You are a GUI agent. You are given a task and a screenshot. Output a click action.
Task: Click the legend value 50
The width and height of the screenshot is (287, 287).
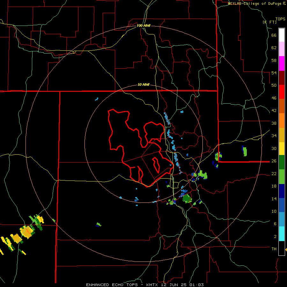pyautogui.click(x=274, y=85)
